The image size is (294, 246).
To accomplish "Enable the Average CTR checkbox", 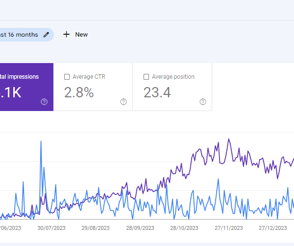I will tap(67, 77).
